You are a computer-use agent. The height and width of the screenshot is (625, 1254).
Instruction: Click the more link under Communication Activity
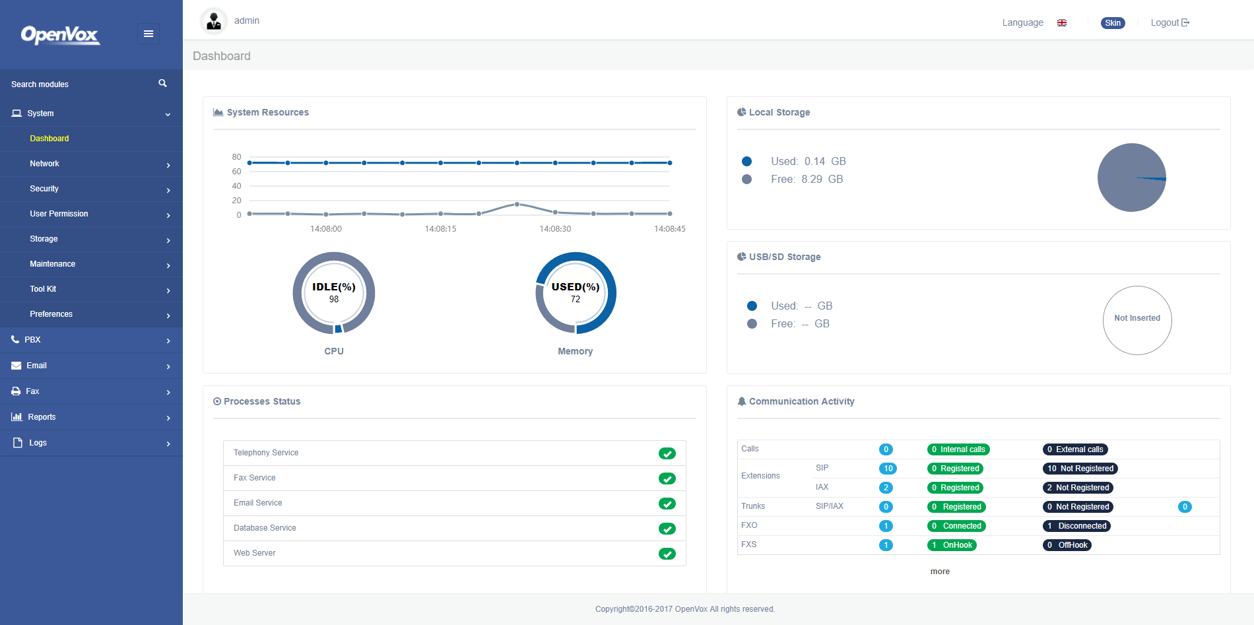(x=940, y=572)
